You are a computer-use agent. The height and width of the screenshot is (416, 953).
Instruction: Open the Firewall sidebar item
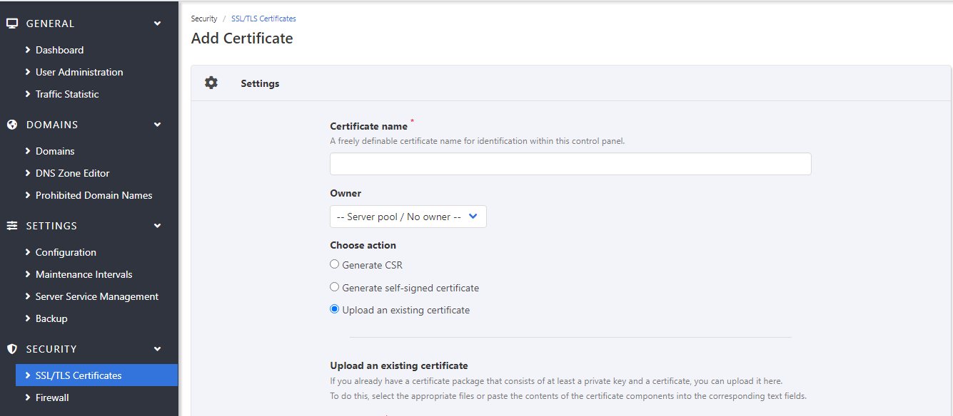pos(52,397)
